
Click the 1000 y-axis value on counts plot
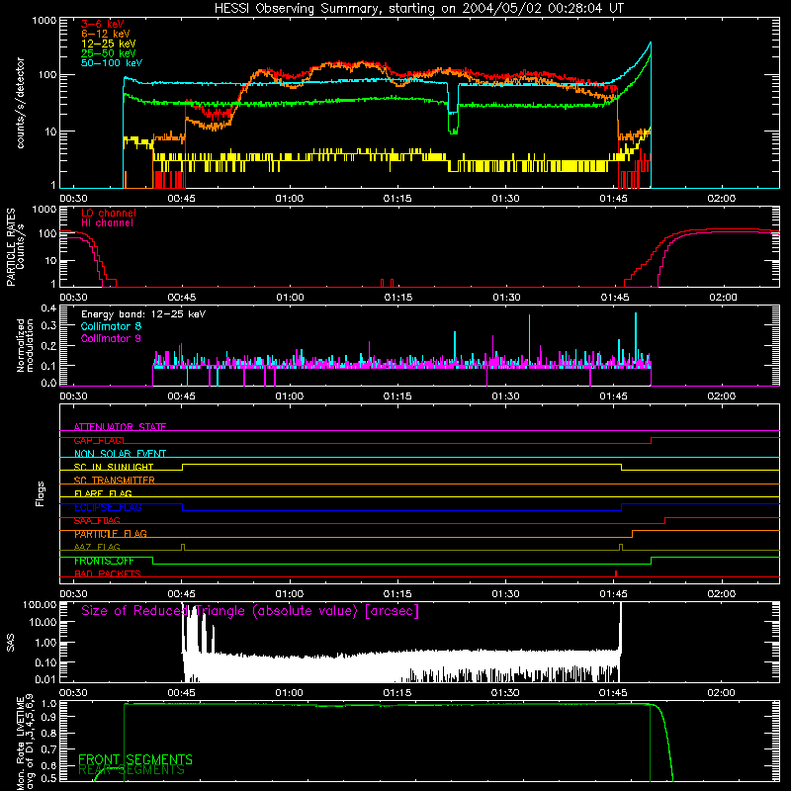click(44, 21)
